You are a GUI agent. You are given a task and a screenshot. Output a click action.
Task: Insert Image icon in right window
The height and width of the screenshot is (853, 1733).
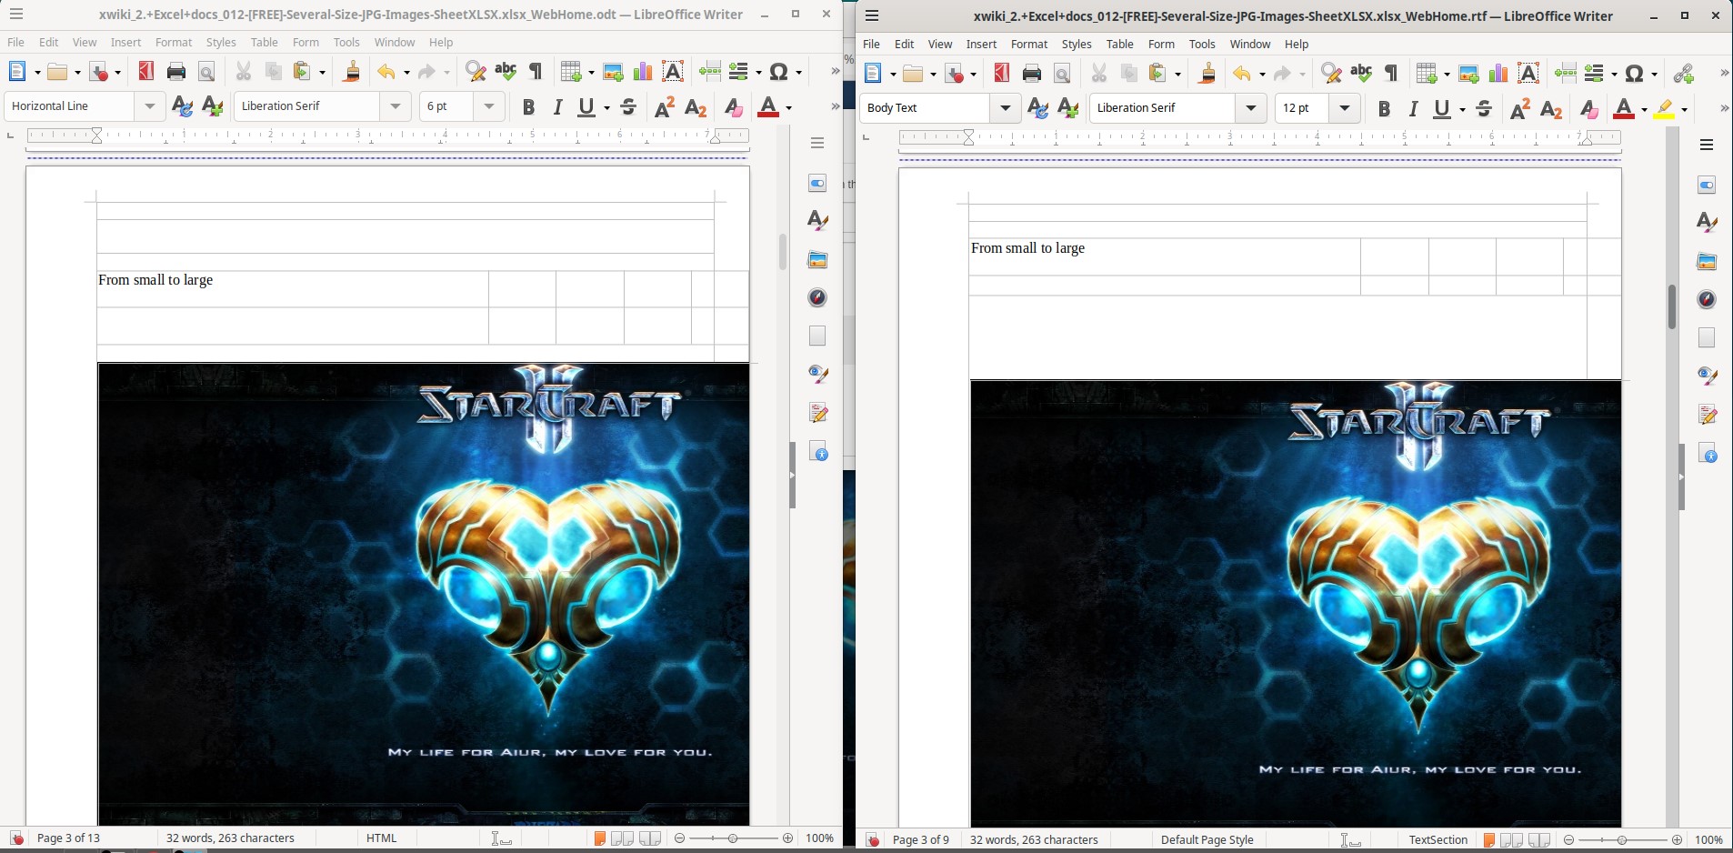point(1468,74)
